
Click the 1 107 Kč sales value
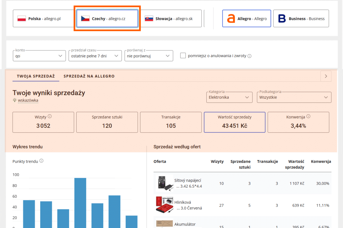(x=297, y=183)
